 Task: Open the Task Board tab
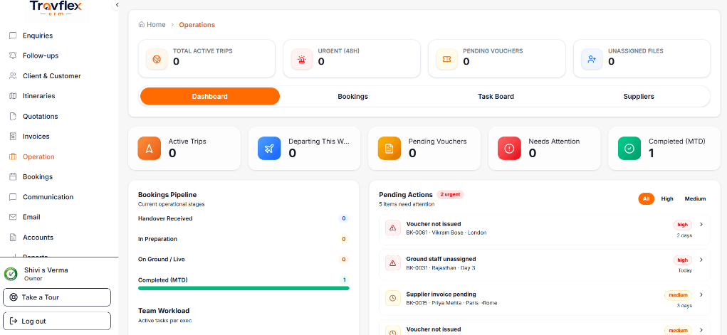tap(496, 97)
